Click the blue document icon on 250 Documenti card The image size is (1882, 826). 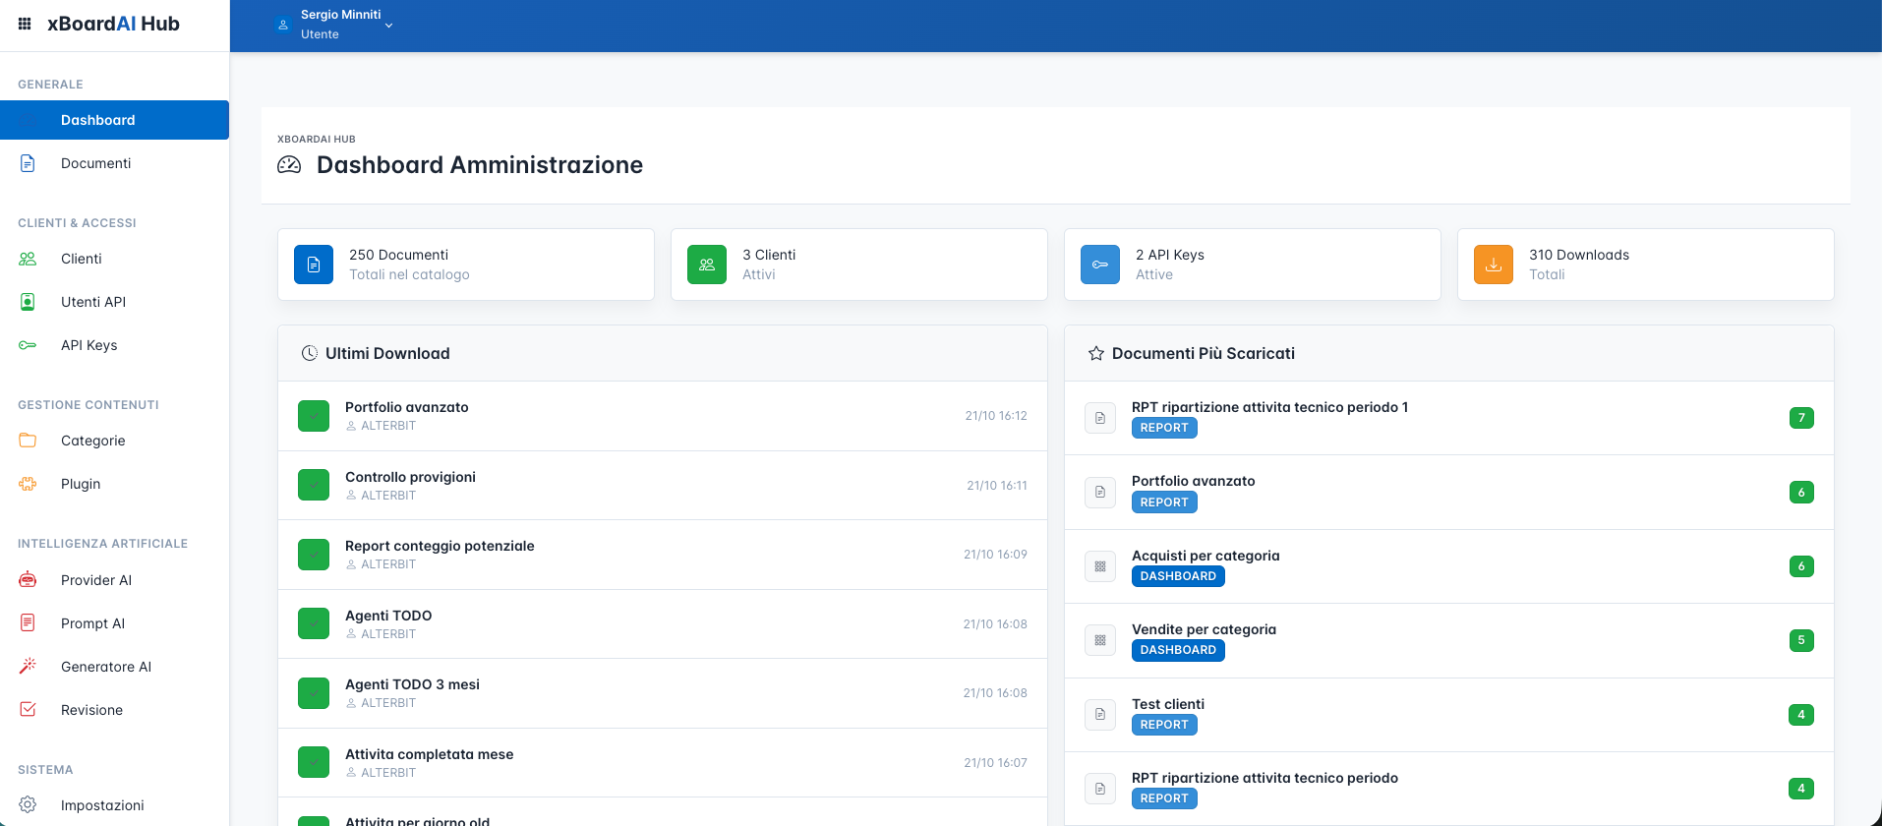click(x=314, y=265)
